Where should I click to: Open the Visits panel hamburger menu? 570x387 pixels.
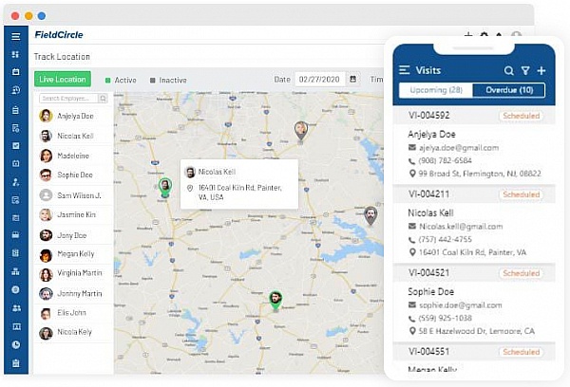tap(405, 70)
